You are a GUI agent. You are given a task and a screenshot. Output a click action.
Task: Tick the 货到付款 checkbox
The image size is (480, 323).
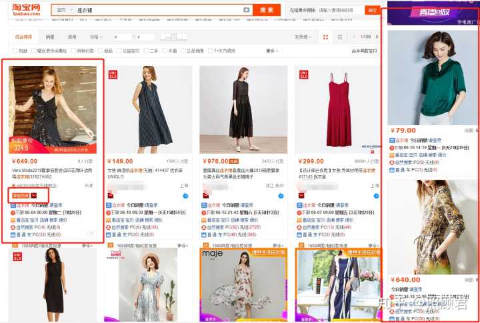(74, 51)
